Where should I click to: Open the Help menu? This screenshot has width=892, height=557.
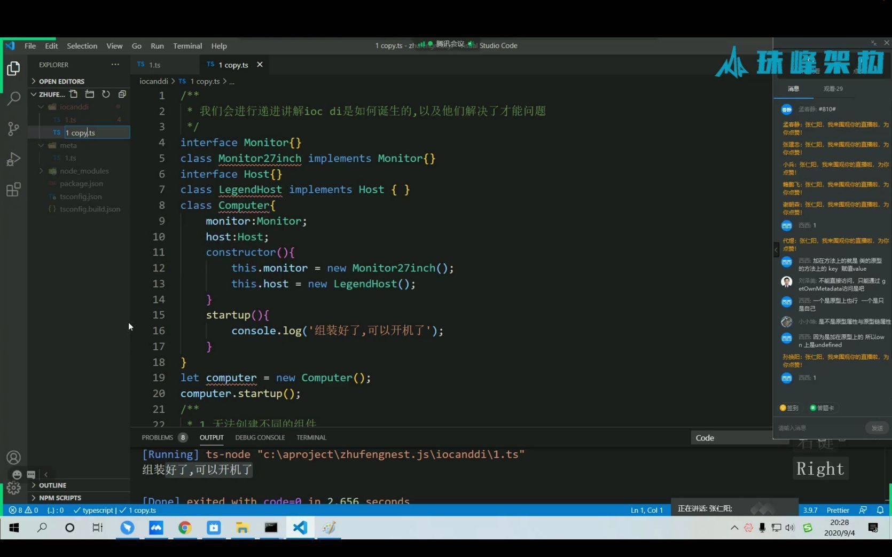[x=219, y=46]
